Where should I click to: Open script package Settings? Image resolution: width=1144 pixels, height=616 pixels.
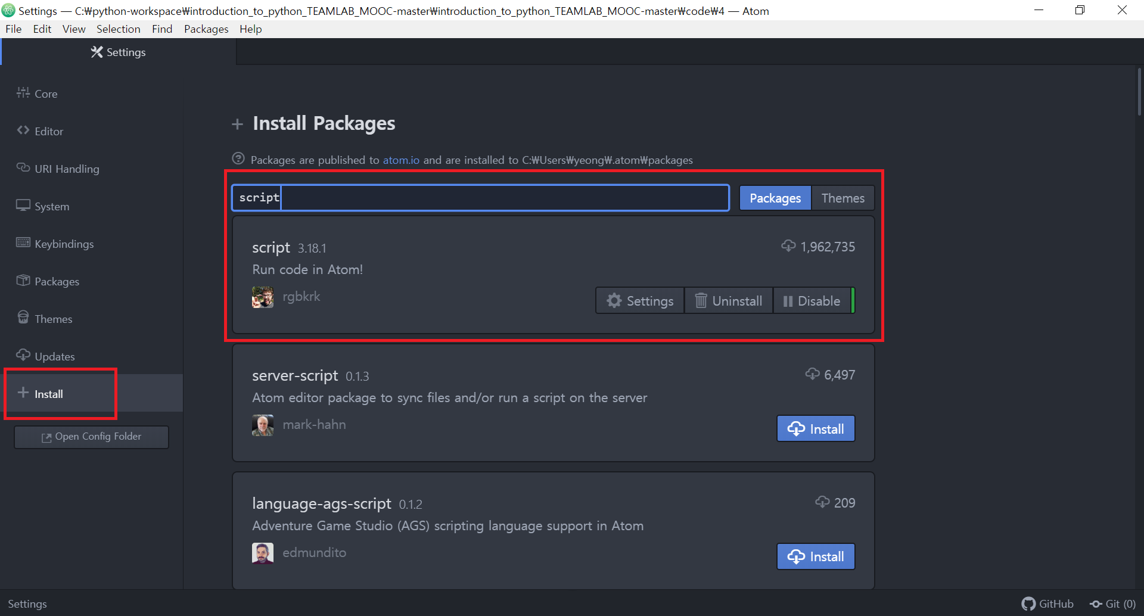click(x=640, y=301)
